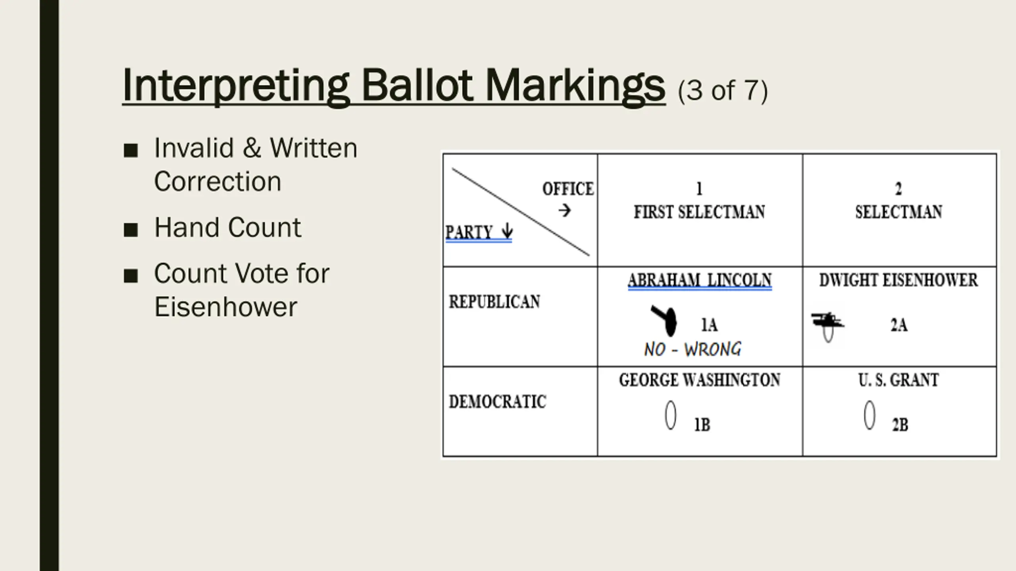The image size is (1016, 571).
Task: Click the bullet before Count Vote for Eisenhower
Action: click(x=131, y=276)
